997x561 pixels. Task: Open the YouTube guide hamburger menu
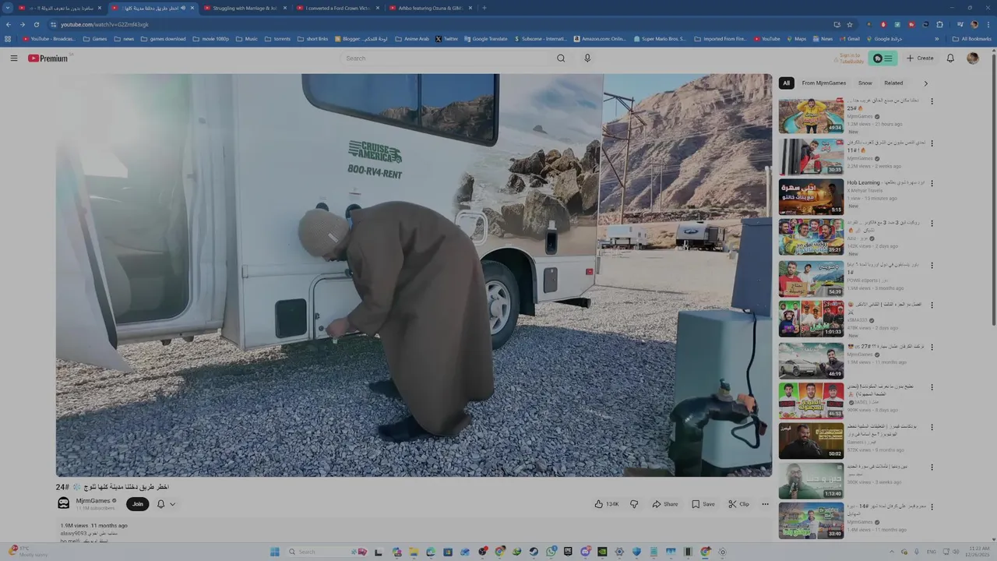click(x=13, y=58)
